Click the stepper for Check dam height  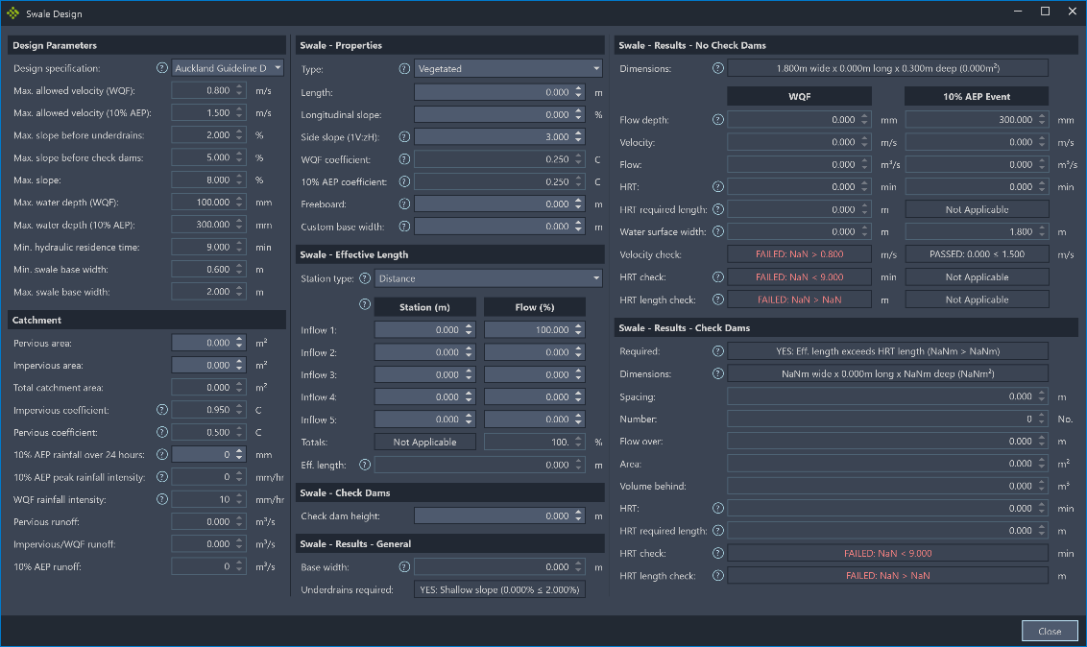[x=578, y=515]
